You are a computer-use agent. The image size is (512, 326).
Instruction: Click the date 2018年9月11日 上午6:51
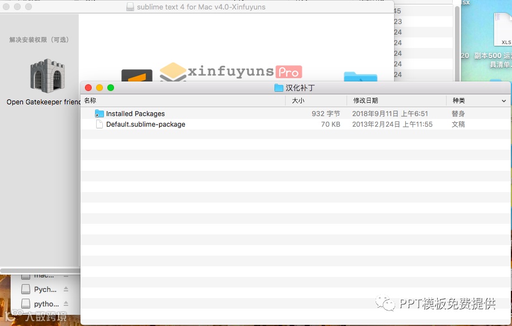pyautogui.click(x=390, y=114)
